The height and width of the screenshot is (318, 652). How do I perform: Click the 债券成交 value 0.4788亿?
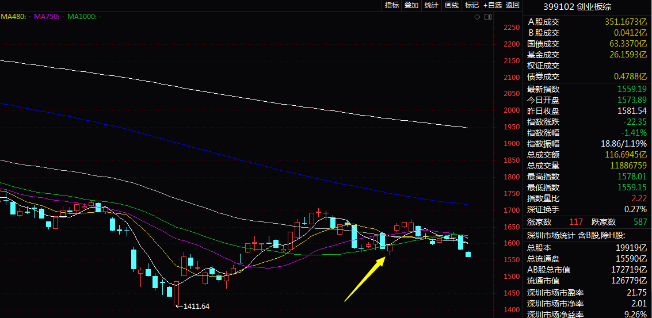[630, 76]
